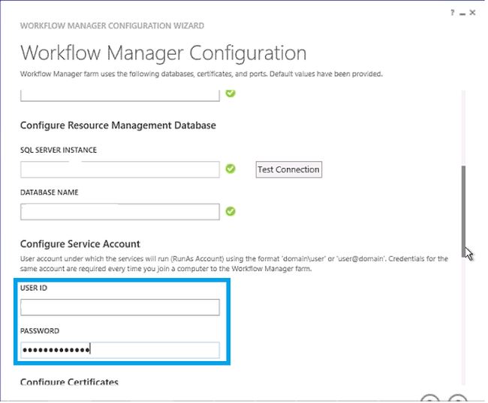Click the Configure Certificates section heading
The width and height of the screenshot is (488, 403).
pyautogui.click(x=69, y=383)
